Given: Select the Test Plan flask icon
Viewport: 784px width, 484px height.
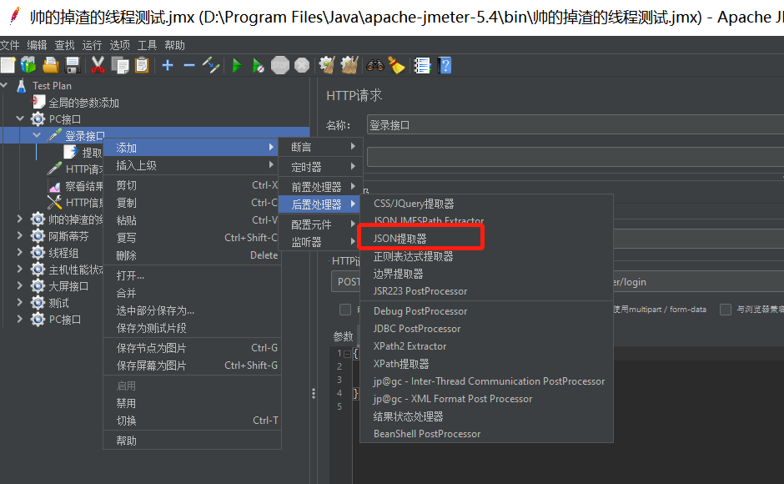Looking at the screenshot, I should click(21, 86).
